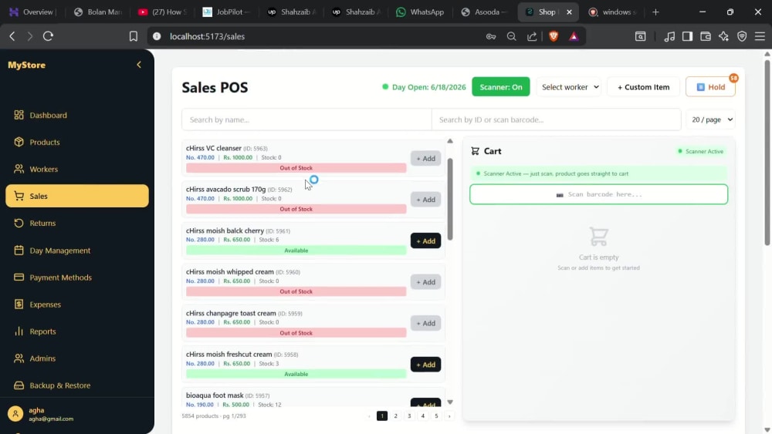
Task: Open the Brave Wallet toolbar icon
Action: tap(706, 36)
